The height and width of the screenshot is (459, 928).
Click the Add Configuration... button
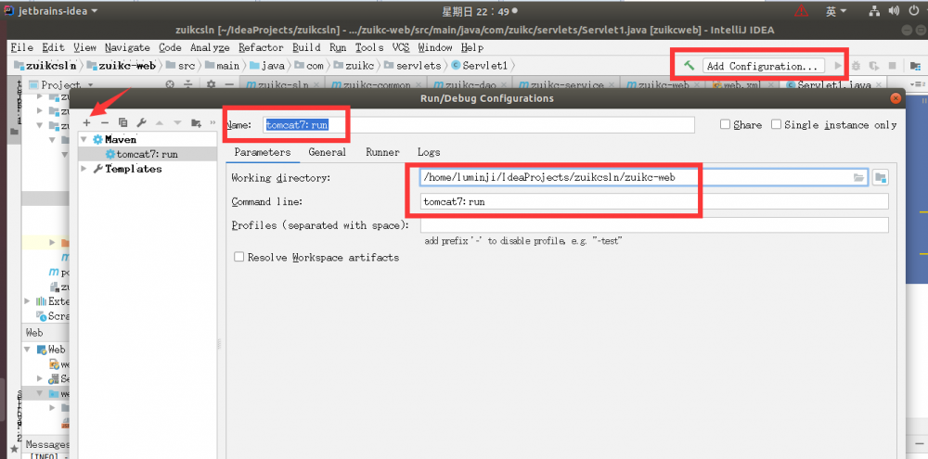pyautogui.click(x=762, y=66)
